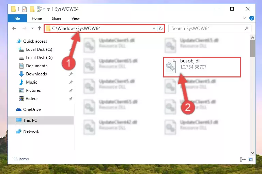Minimize the SysWOW64 Explorer window

[x=217, y=9]
